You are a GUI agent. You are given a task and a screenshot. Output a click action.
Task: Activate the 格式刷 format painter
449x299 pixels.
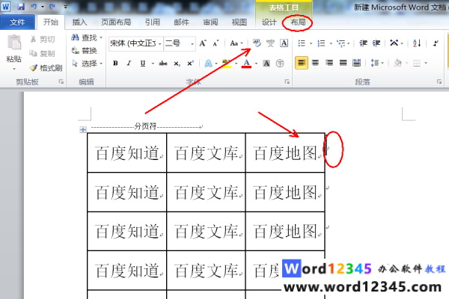[46, 68]
